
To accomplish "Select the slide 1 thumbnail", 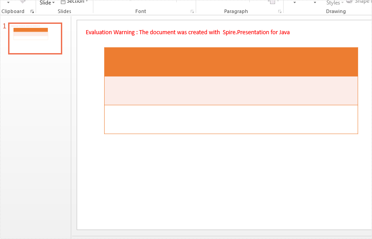I will [35, 38].
